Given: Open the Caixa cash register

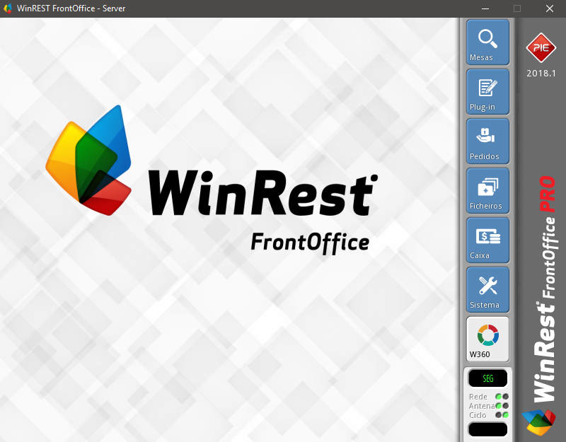Looking at the screenshot, I should pos(487,240).
